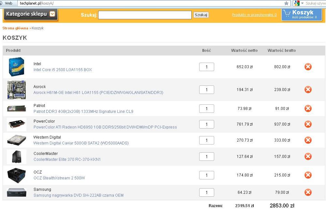
Task: Click total net 2319.51 zł
Action: (244, 206)
